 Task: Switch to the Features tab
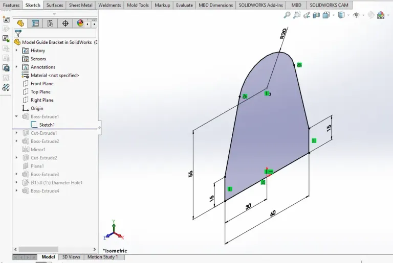pos(11,5)
